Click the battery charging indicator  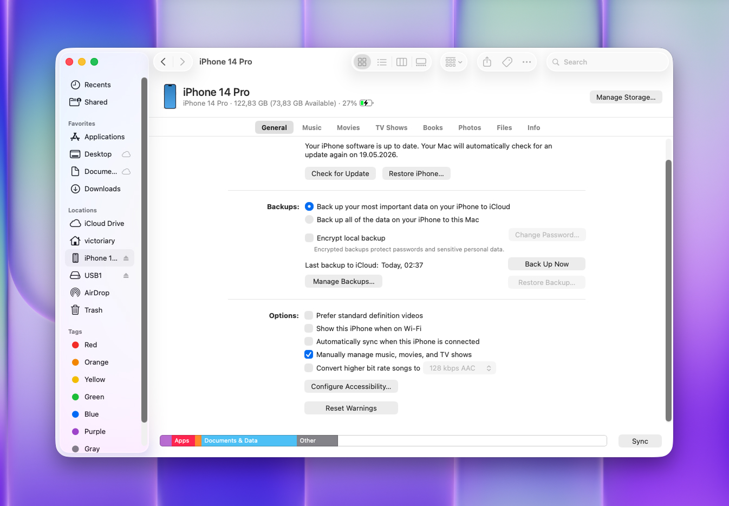pos(366,103)
